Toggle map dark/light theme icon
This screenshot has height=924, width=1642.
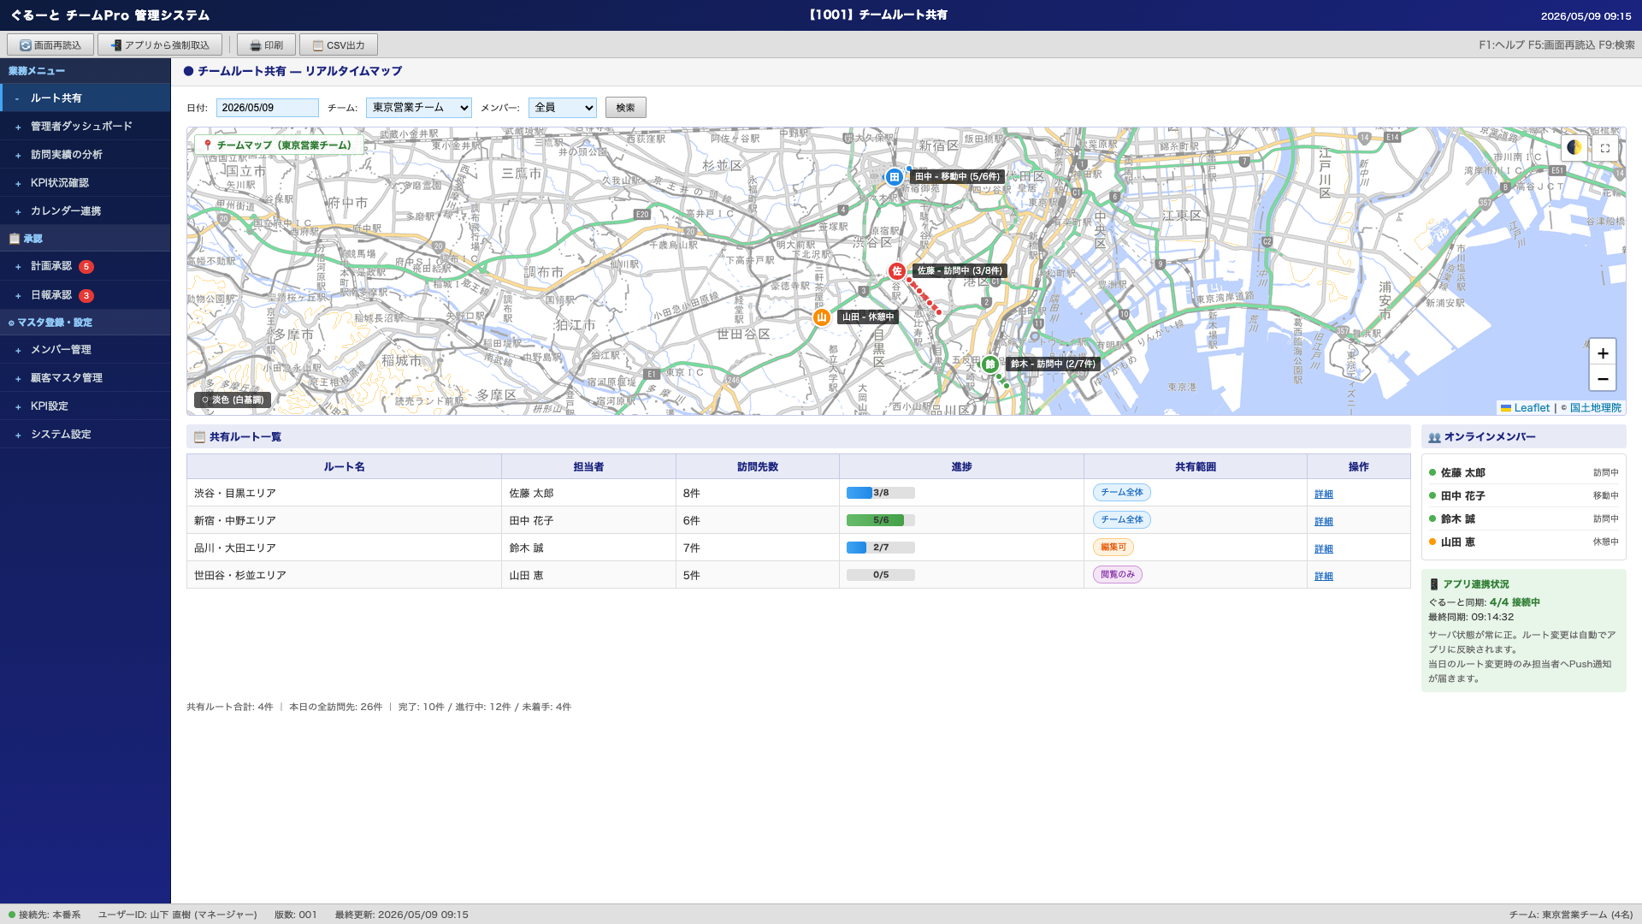(x=1574, y=147)
